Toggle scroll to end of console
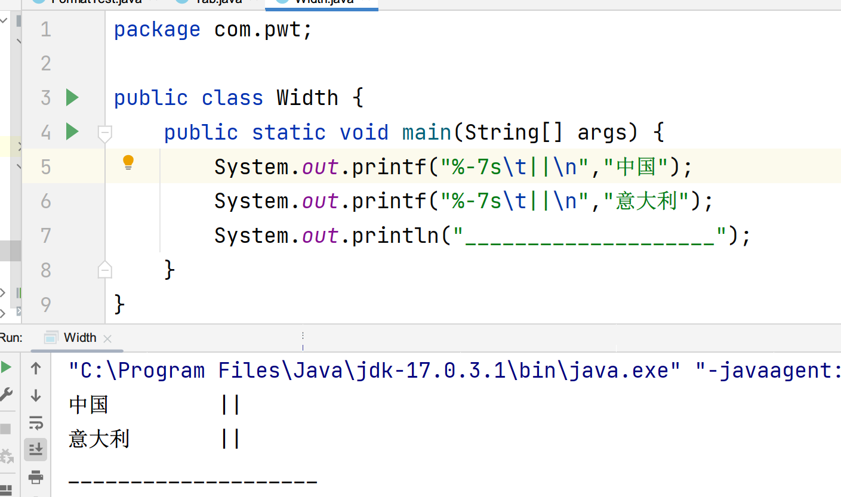 coord(36,449)
